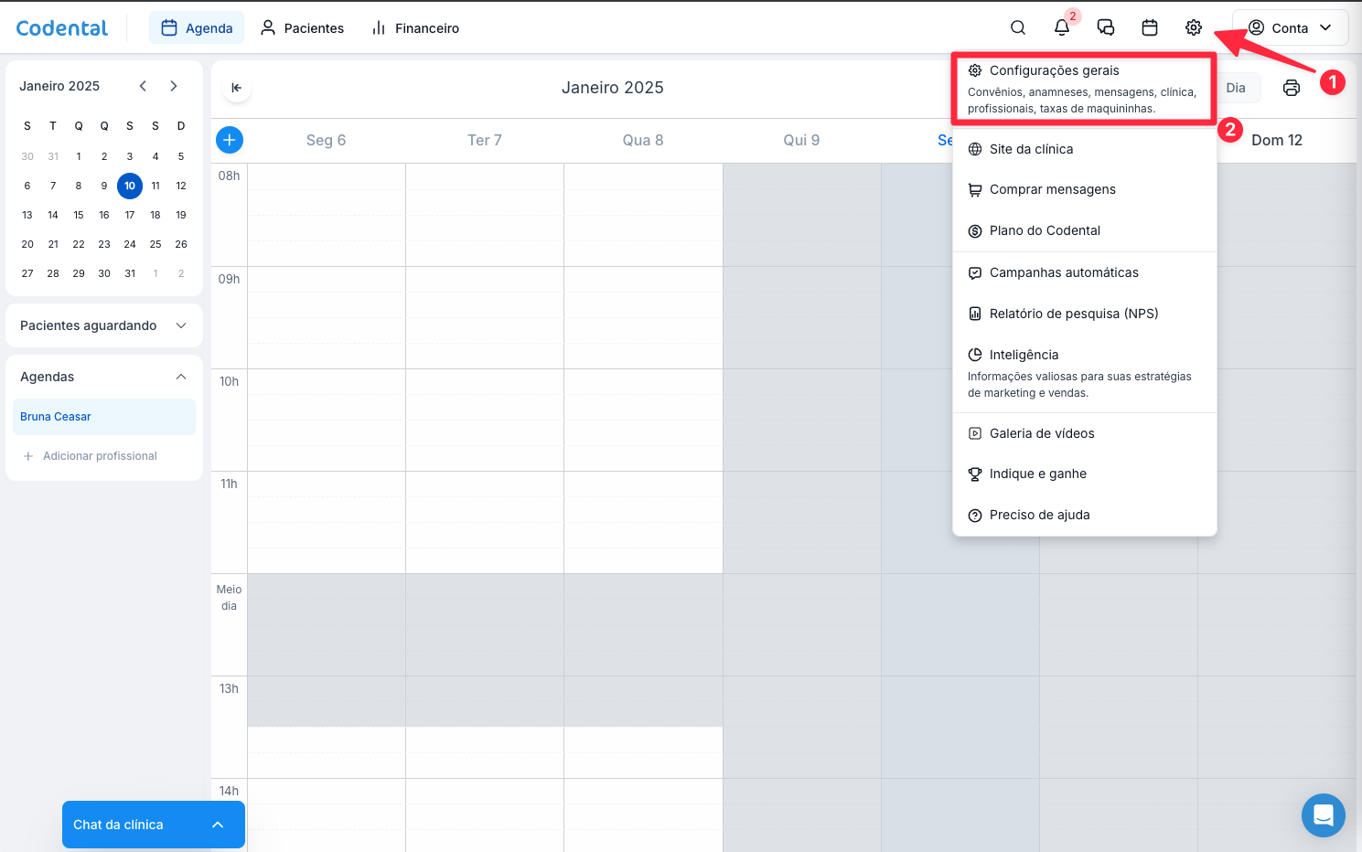The height and width of the screenshot is (852, 1362).
Task: Click Adicionar profissional link
Action: (100, 456)
